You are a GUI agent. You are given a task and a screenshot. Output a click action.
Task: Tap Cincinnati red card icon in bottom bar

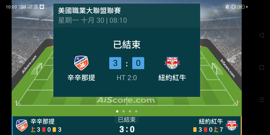pyautogui.click(x=44, y=129)
